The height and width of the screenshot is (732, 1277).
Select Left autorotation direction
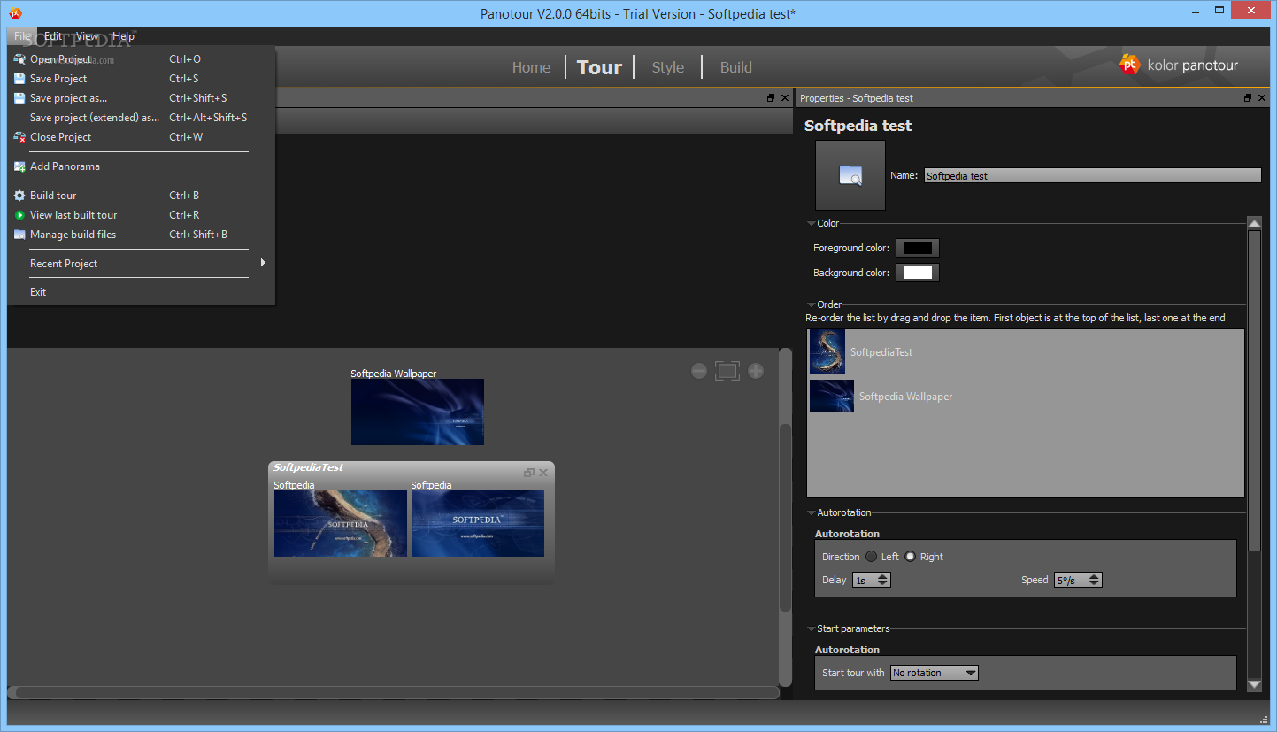click(872, 557)
